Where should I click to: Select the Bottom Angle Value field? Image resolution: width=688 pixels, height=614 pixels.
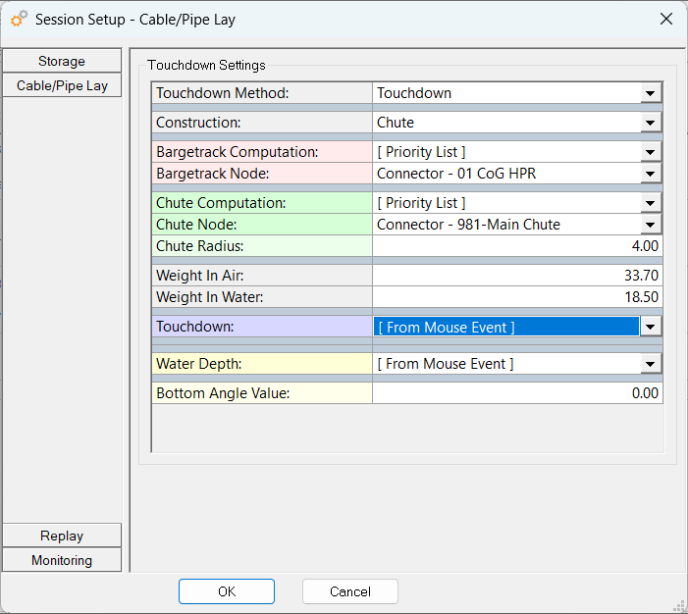[517, 393]
